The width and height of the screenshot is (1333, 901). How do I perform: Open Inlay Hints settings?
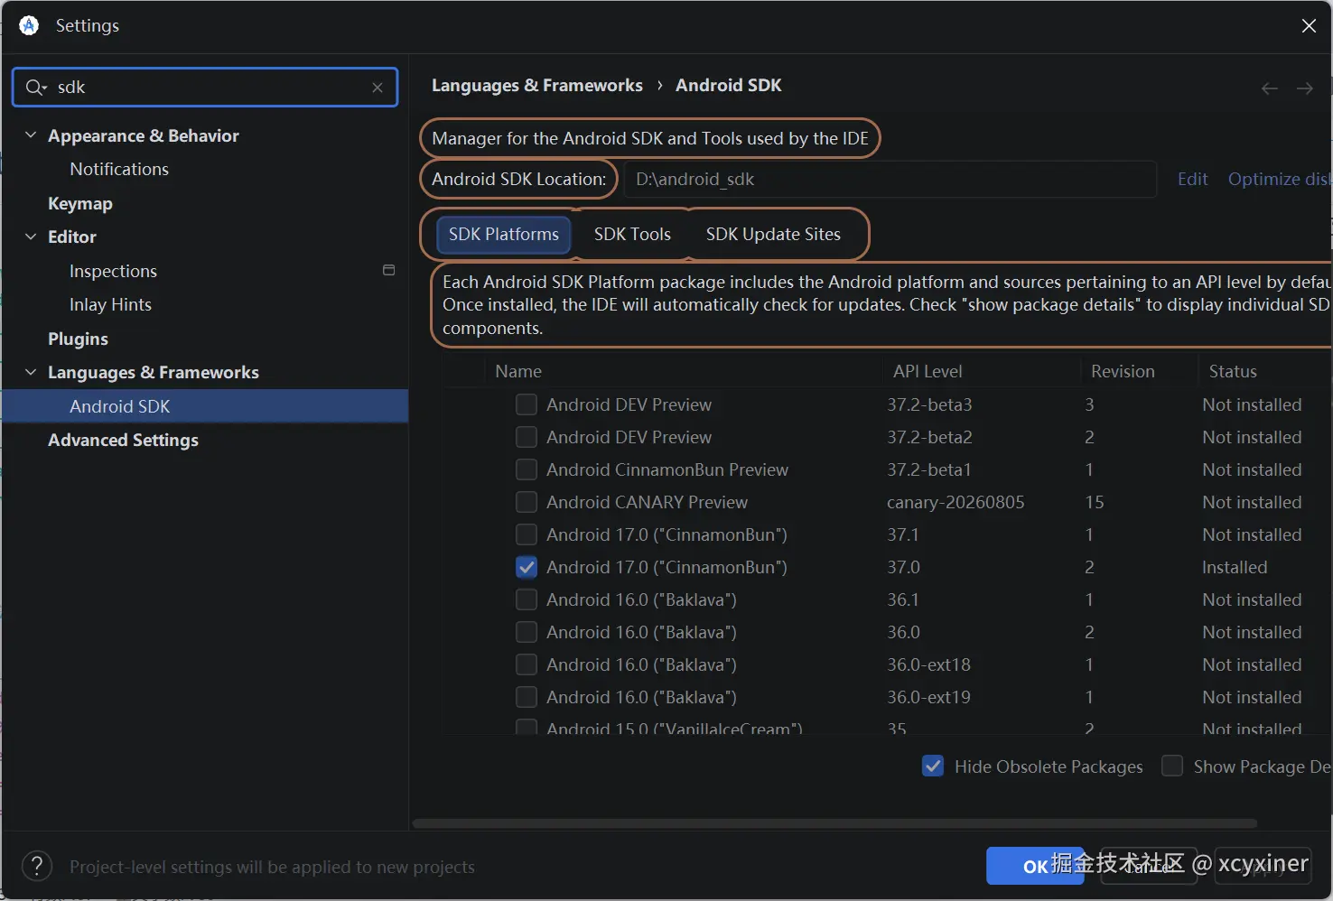[110, 304]
